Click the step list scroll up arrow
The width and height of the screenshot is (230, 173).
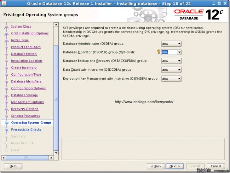pyautogui.click(x=56, y=25)
